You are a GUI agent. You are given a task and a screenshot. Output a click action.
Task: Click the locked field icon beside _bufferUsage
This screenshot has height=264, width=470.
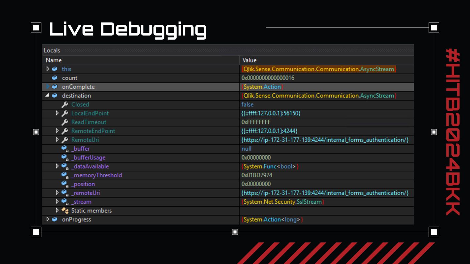click(x=65, y=157)
